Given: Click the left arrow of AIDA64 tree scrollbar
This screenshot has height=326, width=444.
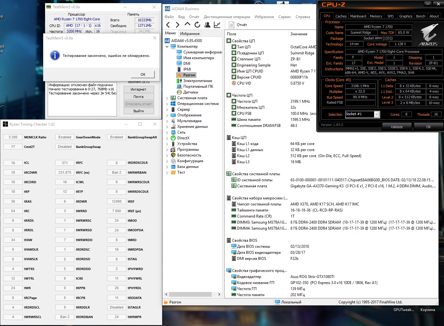Looking at the screenshot, I should point(166,295).
